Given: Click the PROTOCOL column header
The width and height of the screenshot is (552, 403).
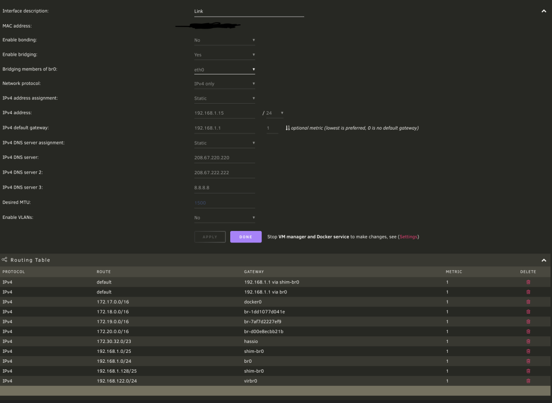Looking at the screenshot, I should (x=14, y=272).
